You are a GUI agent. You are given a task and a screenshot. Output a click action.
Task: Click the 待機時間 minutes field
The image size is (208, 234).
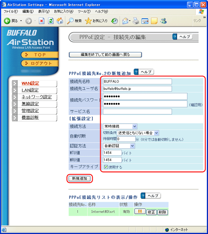coord(126,139)
